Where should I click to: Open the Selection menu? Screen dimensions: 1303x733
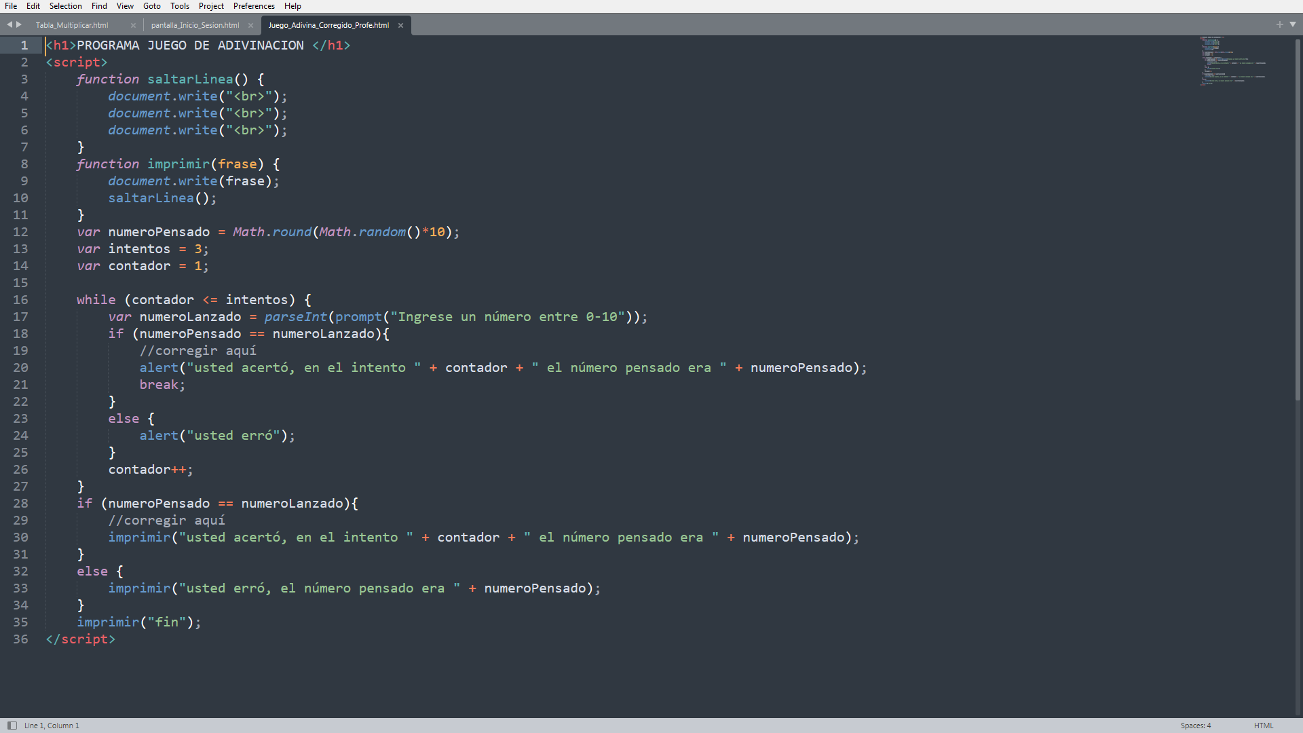tap(65, 6)
